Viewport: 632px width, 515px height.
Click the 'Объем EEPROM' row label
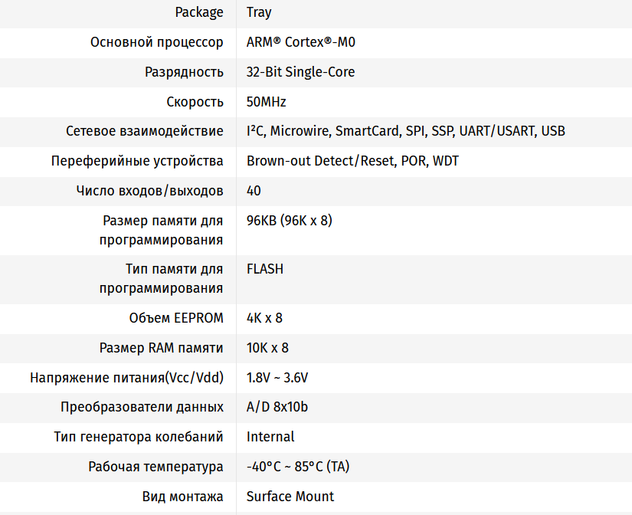[x=176, y=318]
